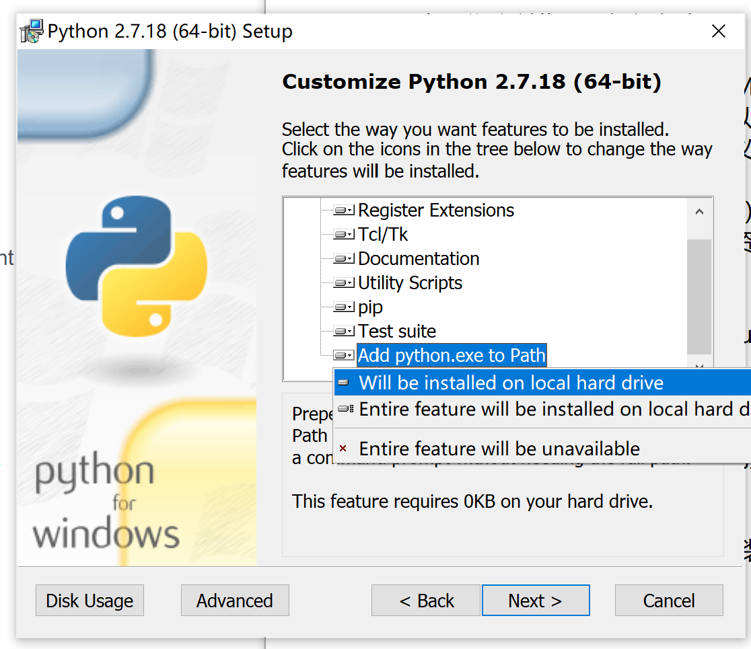Click the installer icon in title bar
Image resolution: width=751 pixels, height=649 pixels.
(32, 31)
